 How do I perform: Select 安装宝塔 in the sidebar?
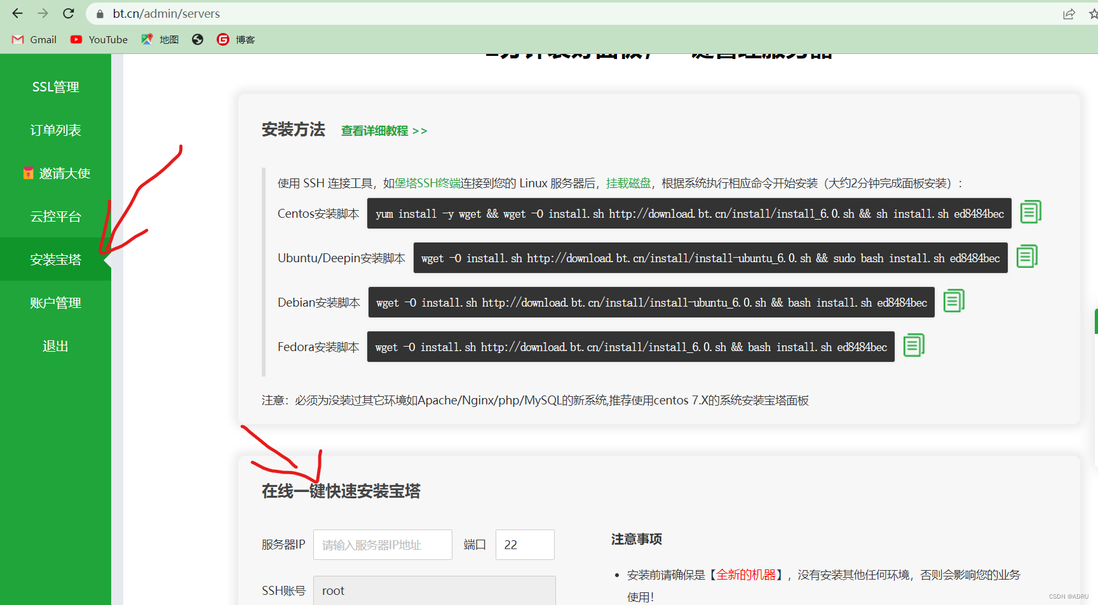(55, 260)
